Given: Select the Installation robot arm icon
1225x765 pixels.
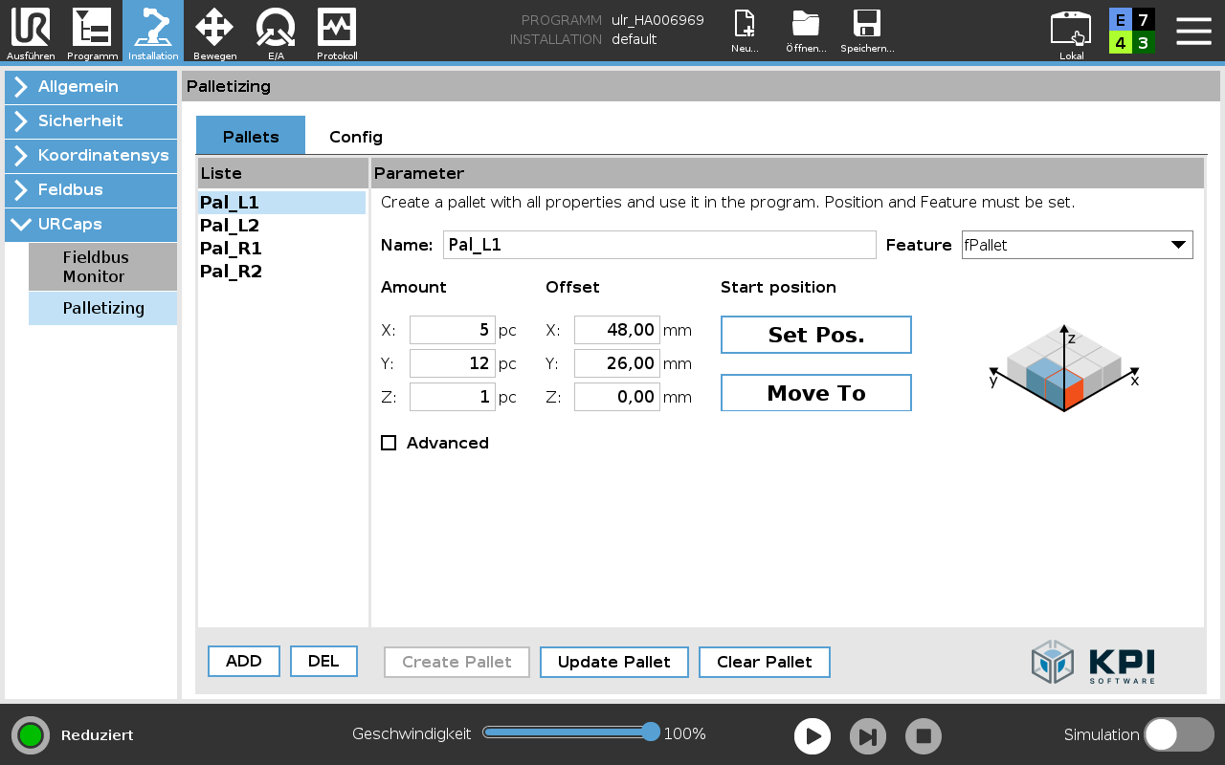Looking at the screenshot, I should point(153,32).
